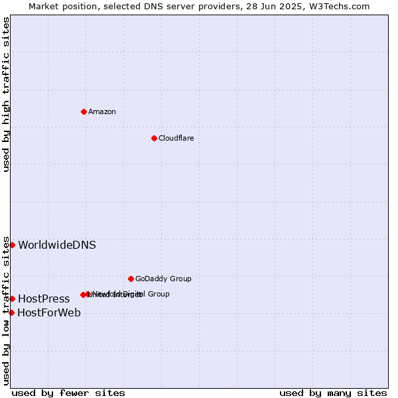Image resolution: width=398 pixels, height=398 pixels.
Task: Click the WorldwideDNS red data point
Action: [x=12, y=245]
